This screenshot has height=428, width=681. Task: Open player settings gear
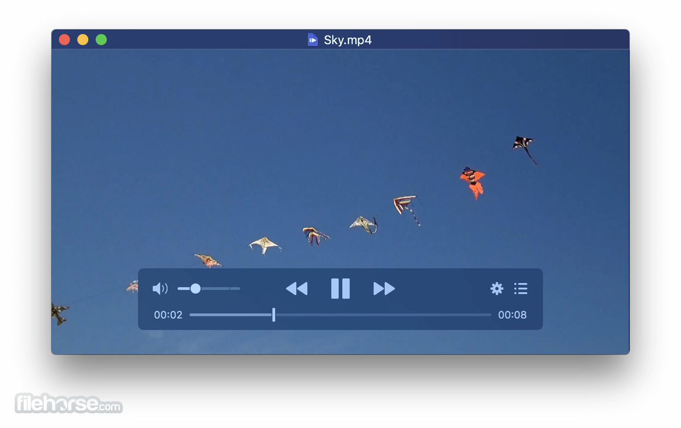[x=497, y=289]
